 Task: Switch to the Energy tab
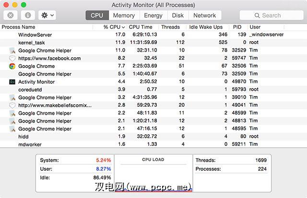coord(153,15)
